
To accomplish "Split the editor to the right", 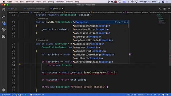I will (x=165, y=9).
